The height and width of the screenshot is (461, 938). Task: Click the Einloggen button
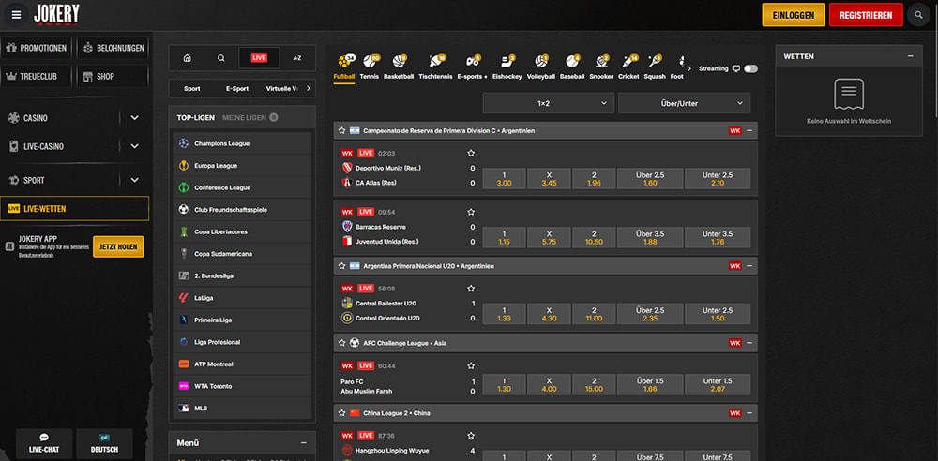[x=794, y=15]
